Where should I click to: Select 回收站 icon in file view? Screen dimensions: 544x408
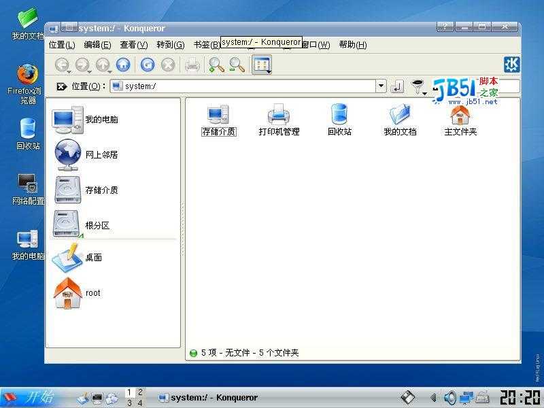point(339,120)
